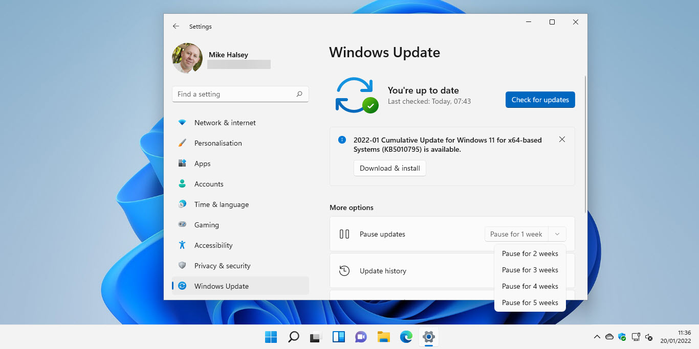Select the Personalisation brush icon

tap(182, 143)
